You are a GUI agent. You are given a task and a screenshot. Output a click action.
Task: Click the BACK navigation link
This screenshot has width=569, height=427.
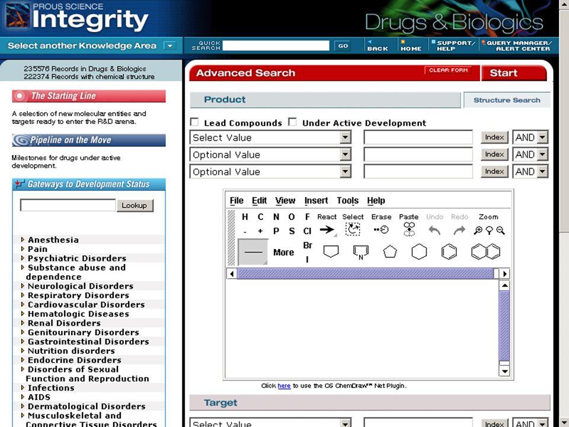coord(378,46)
